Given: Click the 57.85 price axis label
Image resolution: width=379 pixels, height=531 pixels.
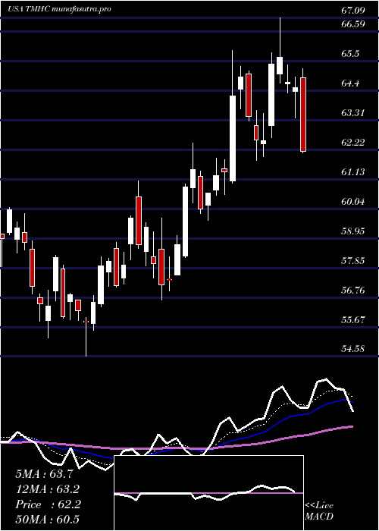Looking at the screenshot, I should click(353, 261).
